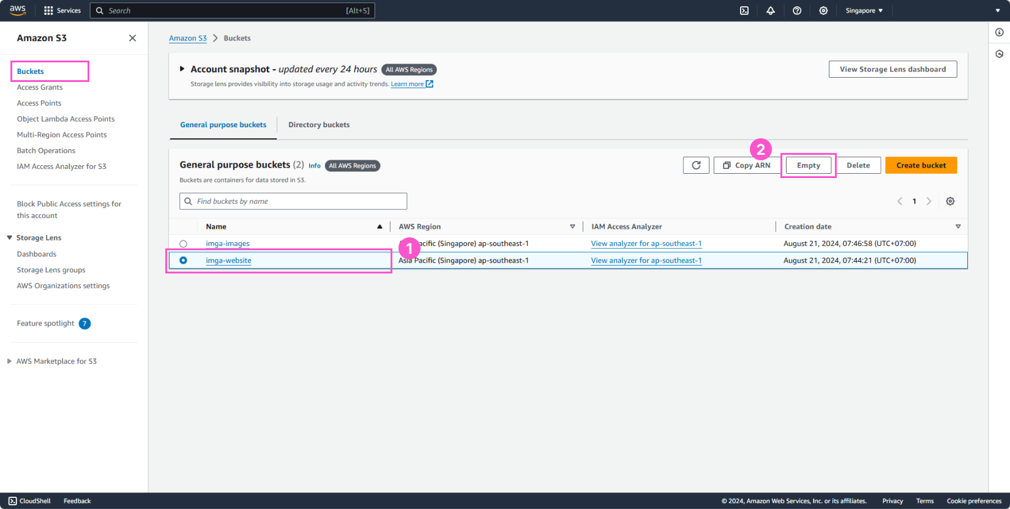Open CloudShell from the footer
This screenshot has width=1010, height=509.
29,501
